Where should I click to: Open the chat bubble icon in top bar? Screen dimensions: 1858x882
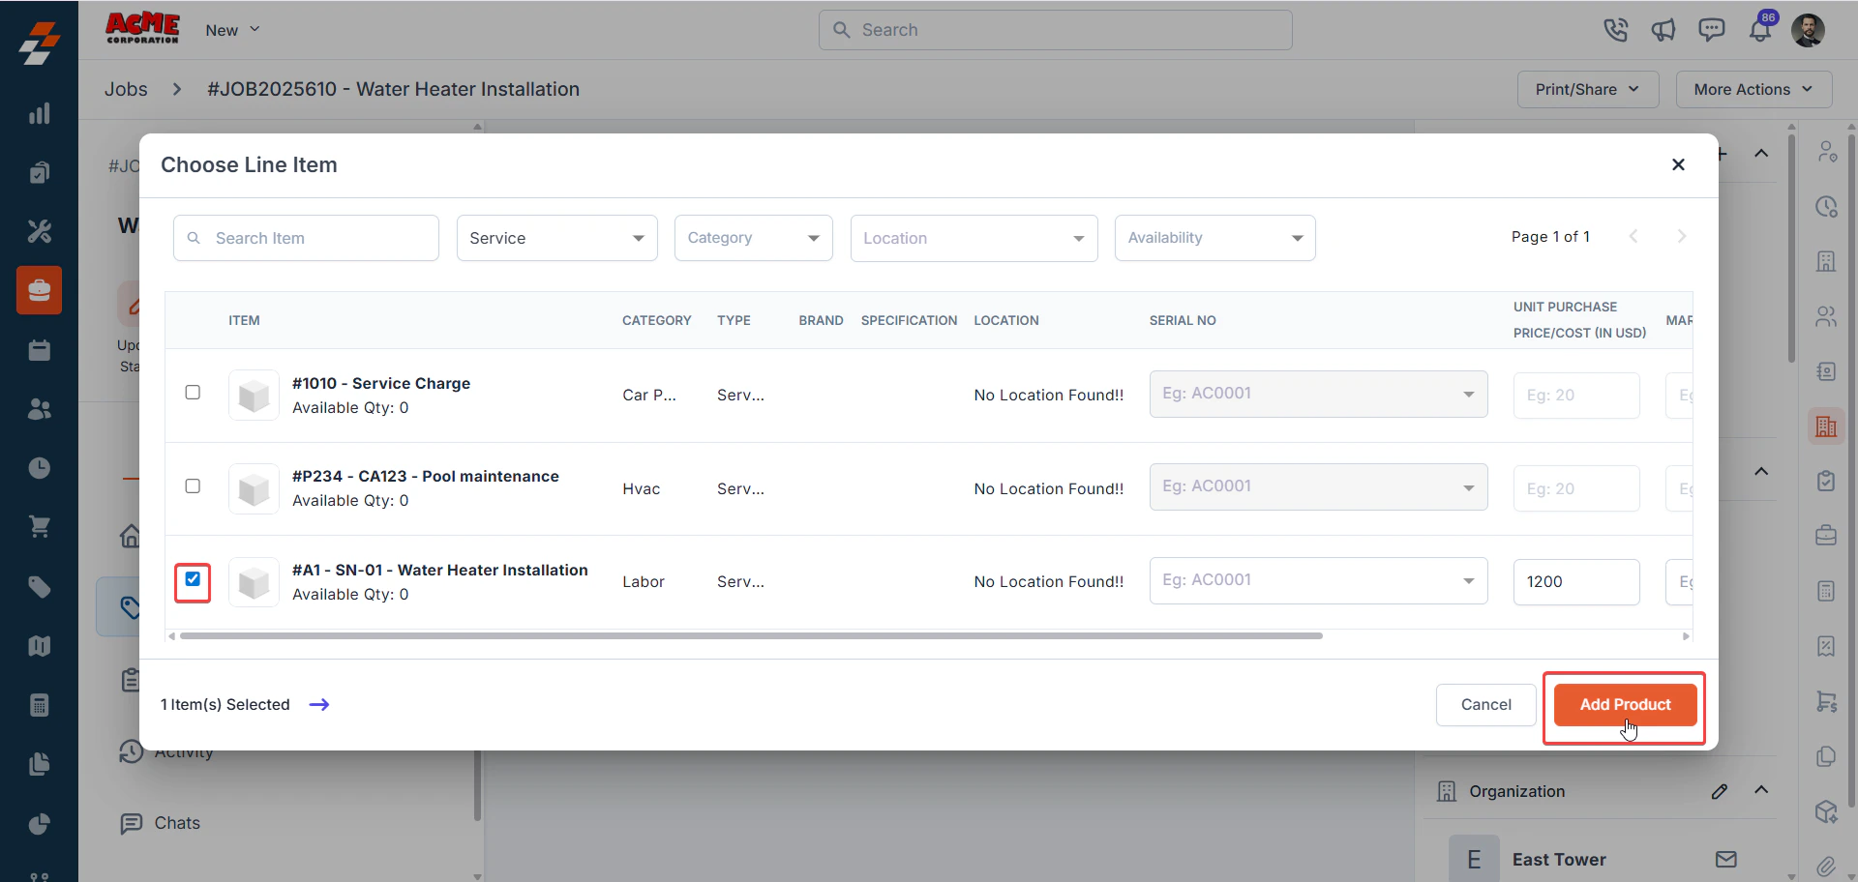tap(1711, 30)
